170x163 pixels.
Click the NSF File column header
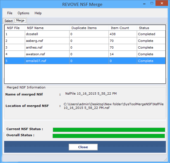(15, 28)
